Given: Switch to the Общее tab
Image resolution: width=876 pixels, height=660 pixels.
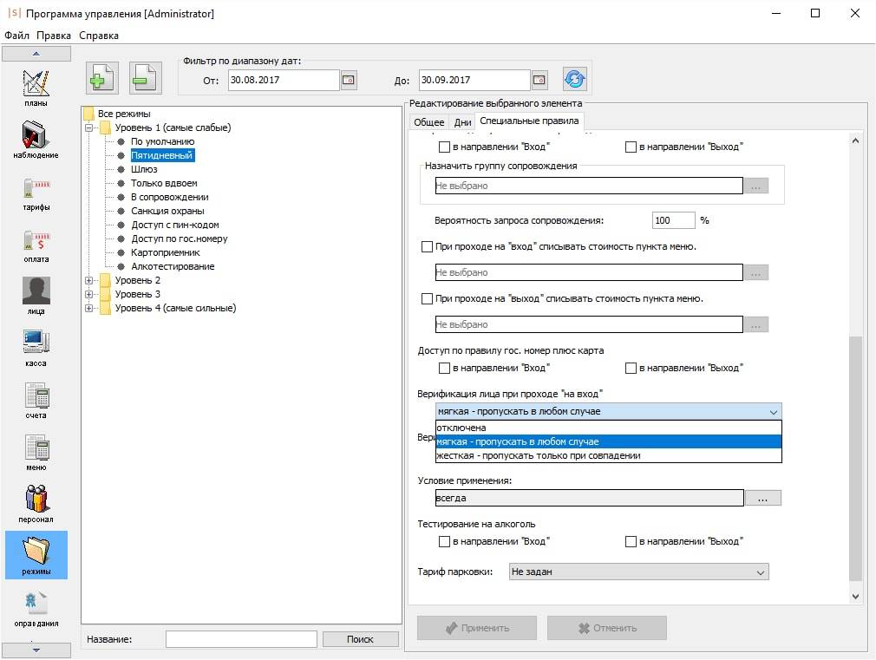Looking at the screenshot, I should [428, 122].
